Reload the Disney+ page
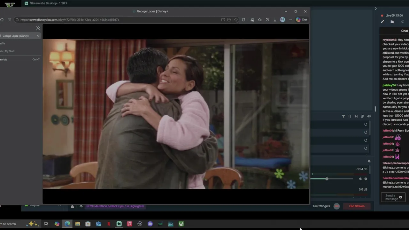The height and width of the screenshot is (230, 409). (x=2, y=19)
